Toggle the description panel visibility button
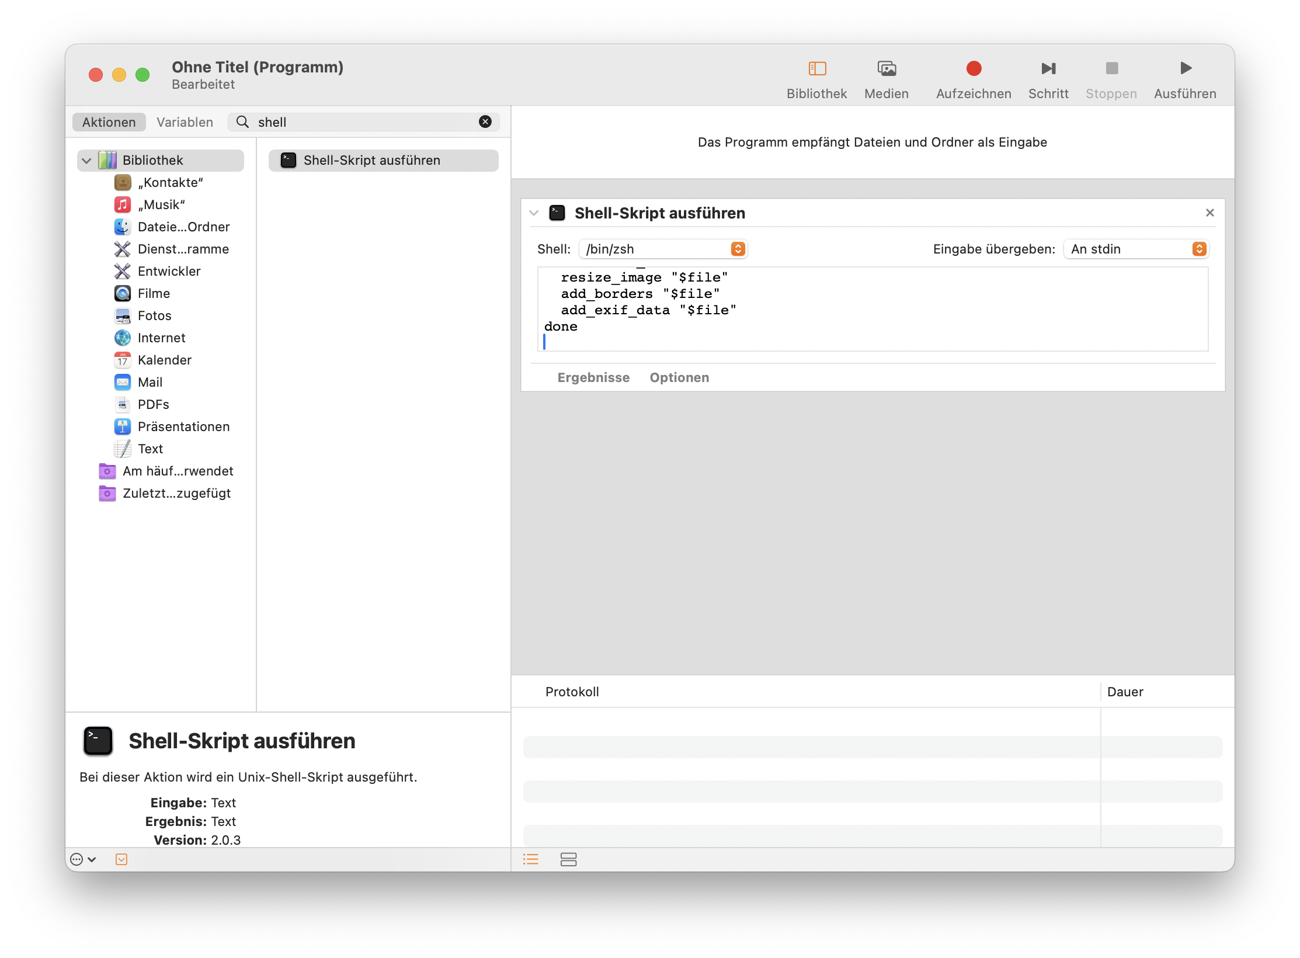The image size is (1300, 958). point(121,859)
